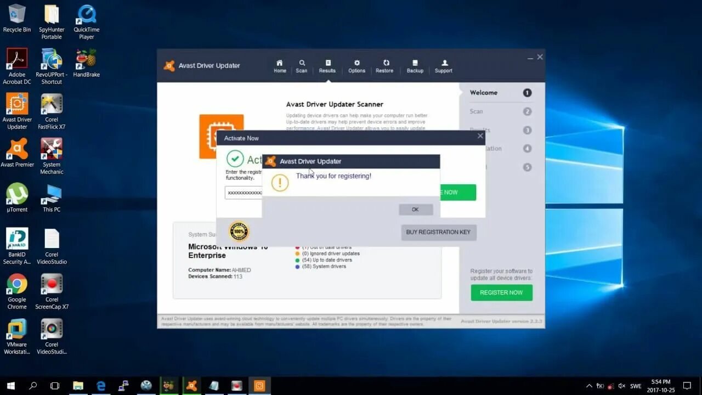This screenshot has height=395, width=702.
Task: Open the Support toolbar item
Action: [x=444, y=66]
